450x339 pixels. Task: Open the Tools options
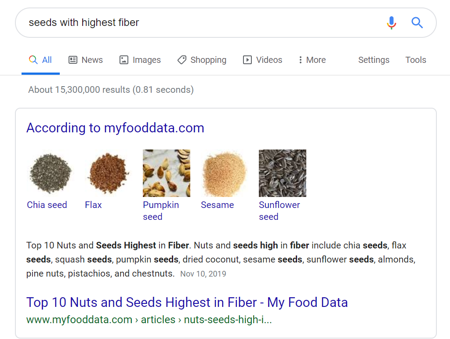click(415, 59)
